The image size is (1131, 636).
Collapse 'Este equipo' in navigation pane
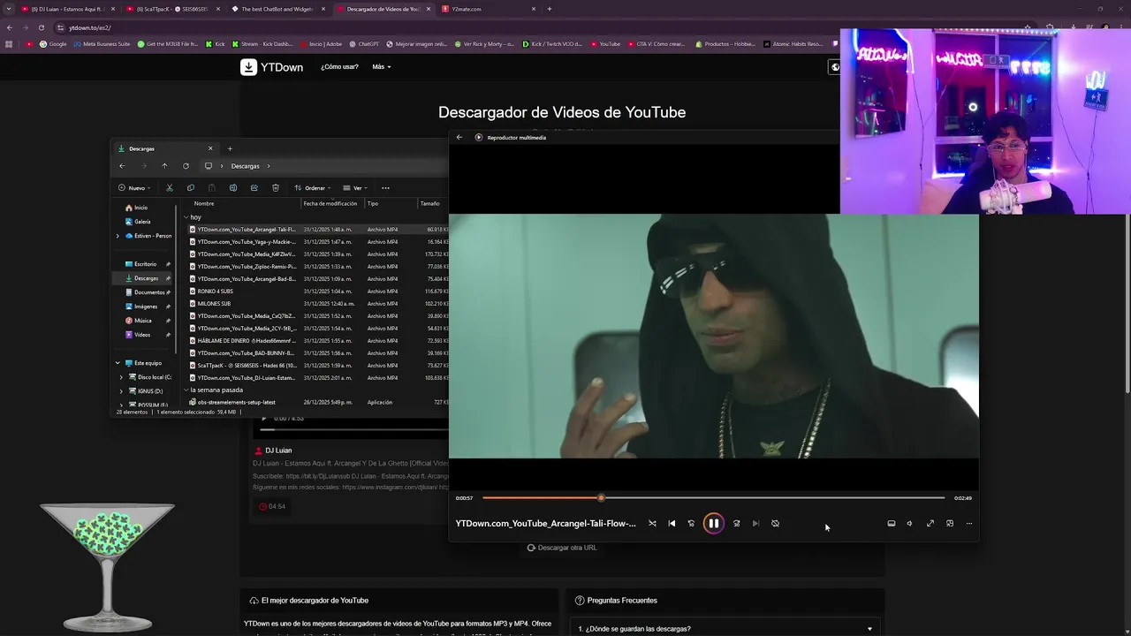[118, 363]
